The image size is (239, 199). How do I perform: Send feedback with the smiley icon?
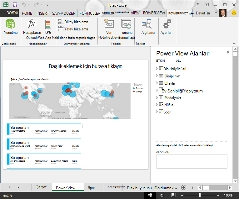pyautogui.click(x=234, y=13)
